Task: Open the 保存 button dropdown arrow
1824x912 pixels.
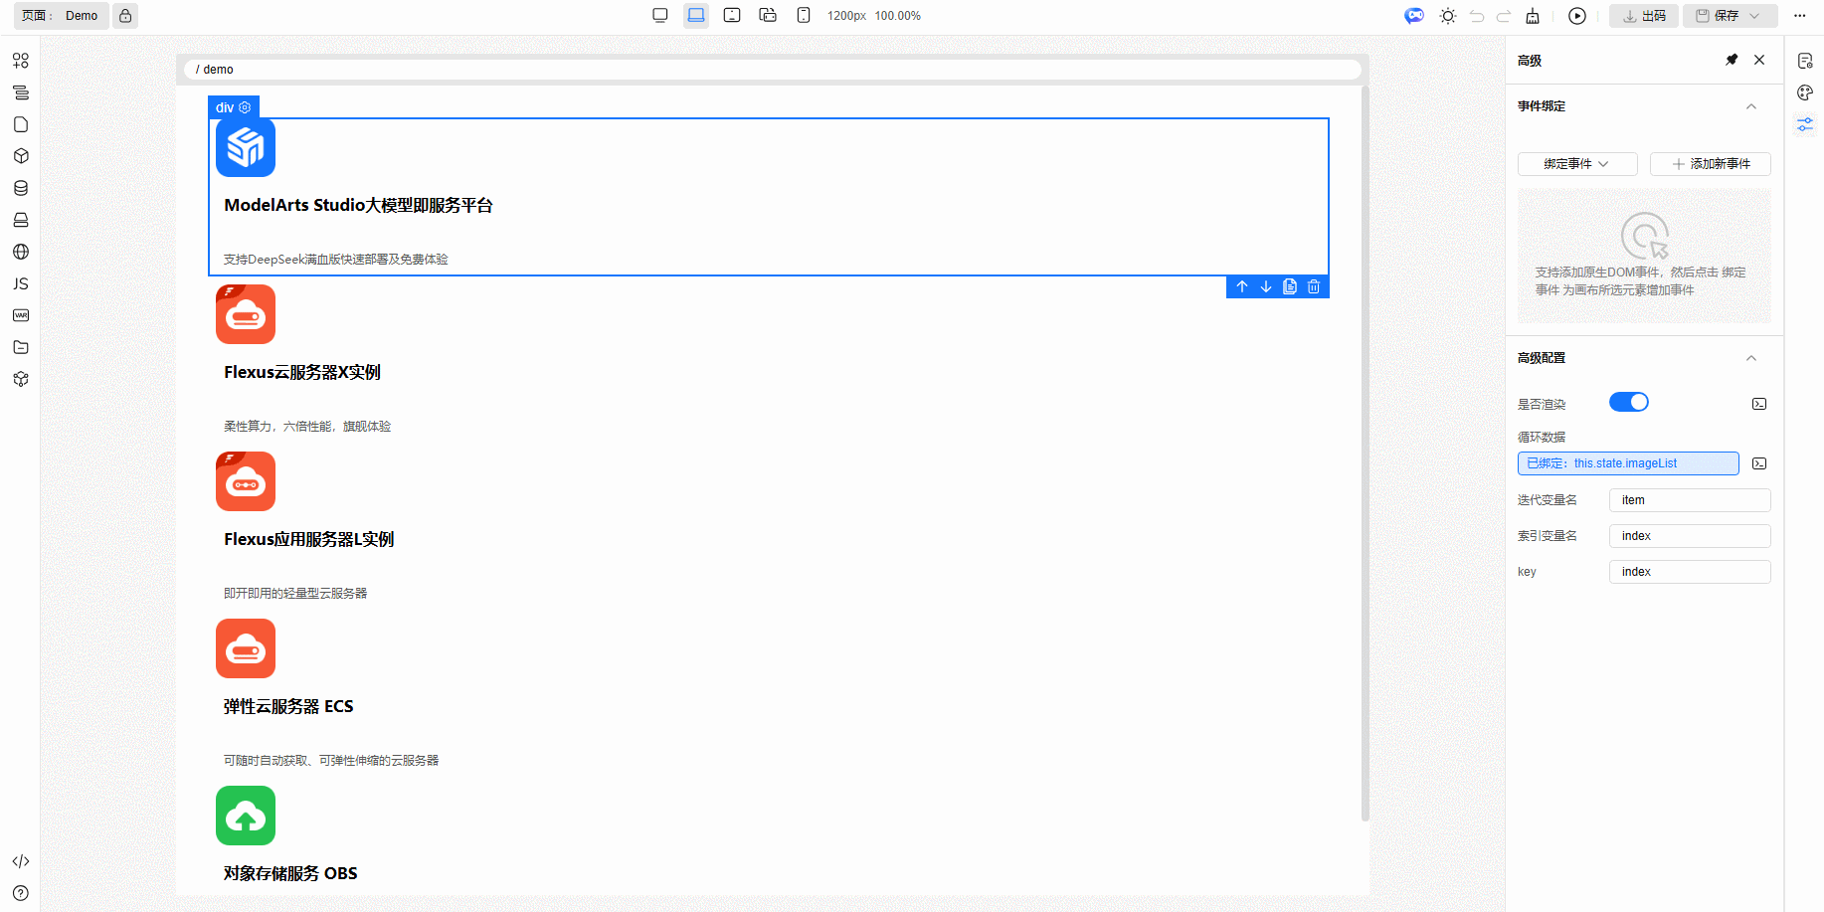Action: (x=1755, y=16)
